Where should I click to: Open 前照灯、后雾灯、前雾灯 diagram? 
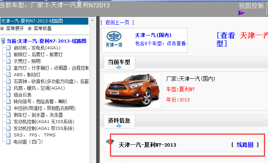pyautogui.click(x=38, y=54)
